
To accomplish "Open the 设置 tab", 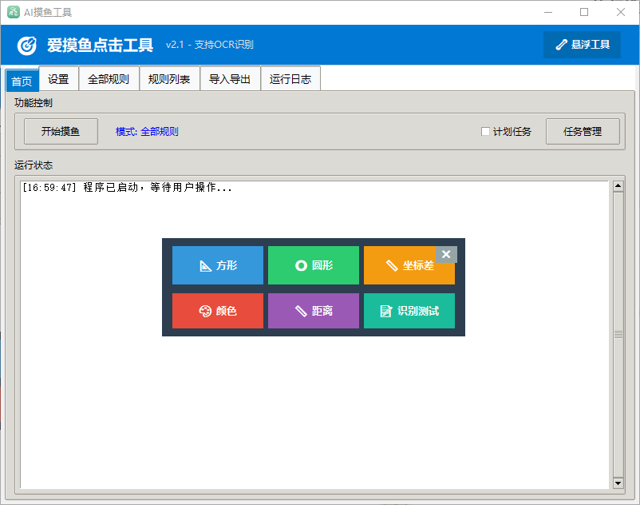I will [58, 78].
